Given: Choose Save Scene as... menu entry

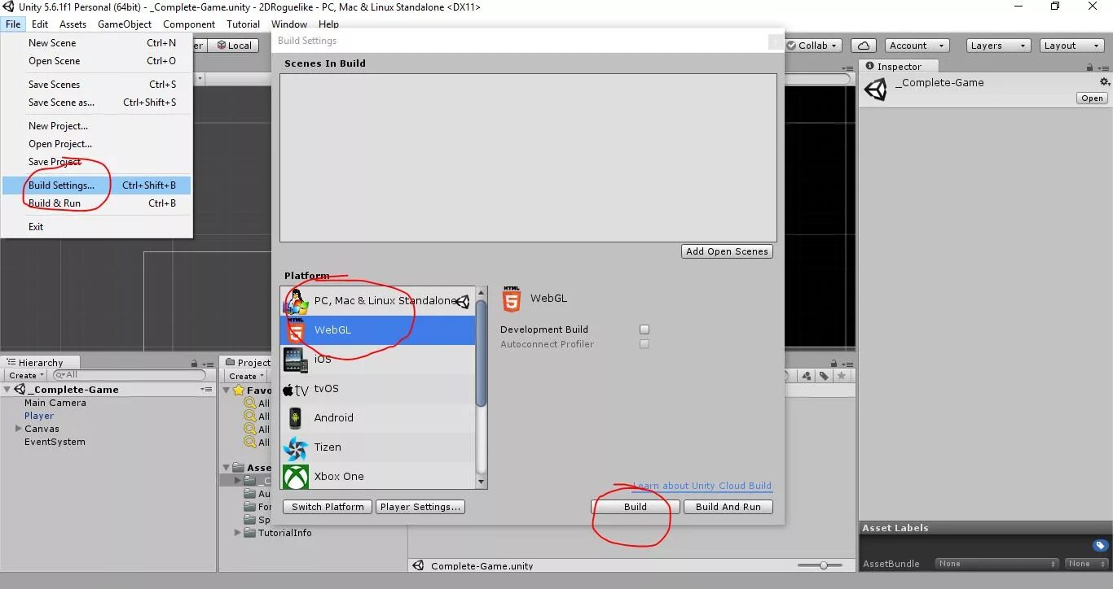Looking at the screenshot, I should [96, 103].
